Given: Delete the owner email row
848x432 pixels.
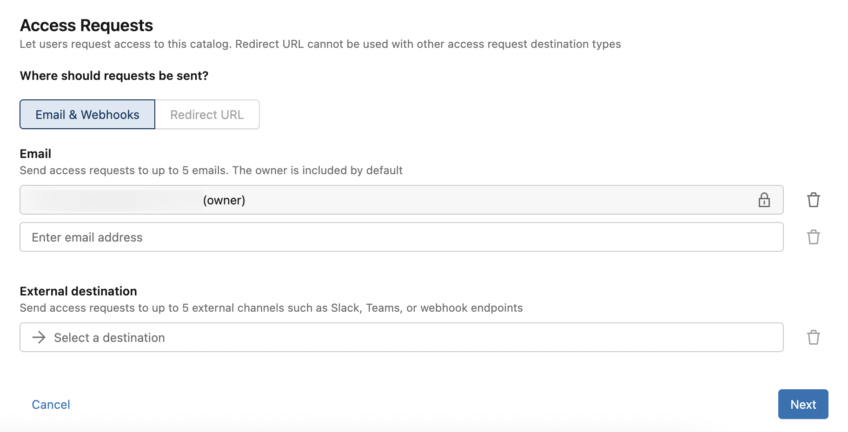Looking at the screenshot, I should point(814,200).
